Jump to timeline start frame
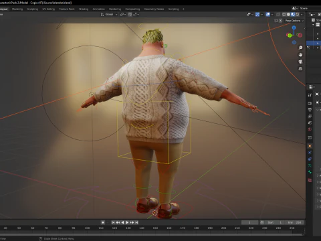The width and height of the screenshot is (321, 241). point(113,222)
